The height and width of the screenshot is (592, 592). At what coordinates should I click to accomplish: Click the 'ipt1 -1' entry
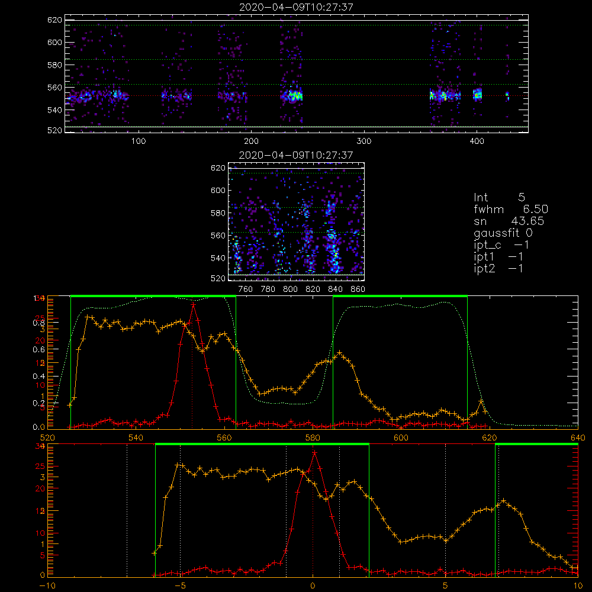pos(498,257)
